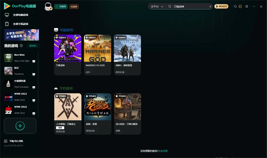The image size is (267, 158).
Task: Click the 兑换码 button
Action: 61,6
